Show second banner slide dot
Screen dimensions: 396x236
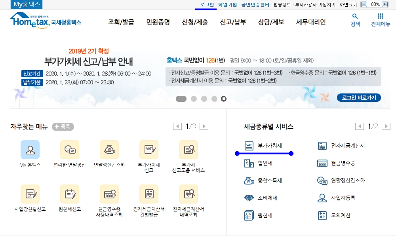(194, 99)
